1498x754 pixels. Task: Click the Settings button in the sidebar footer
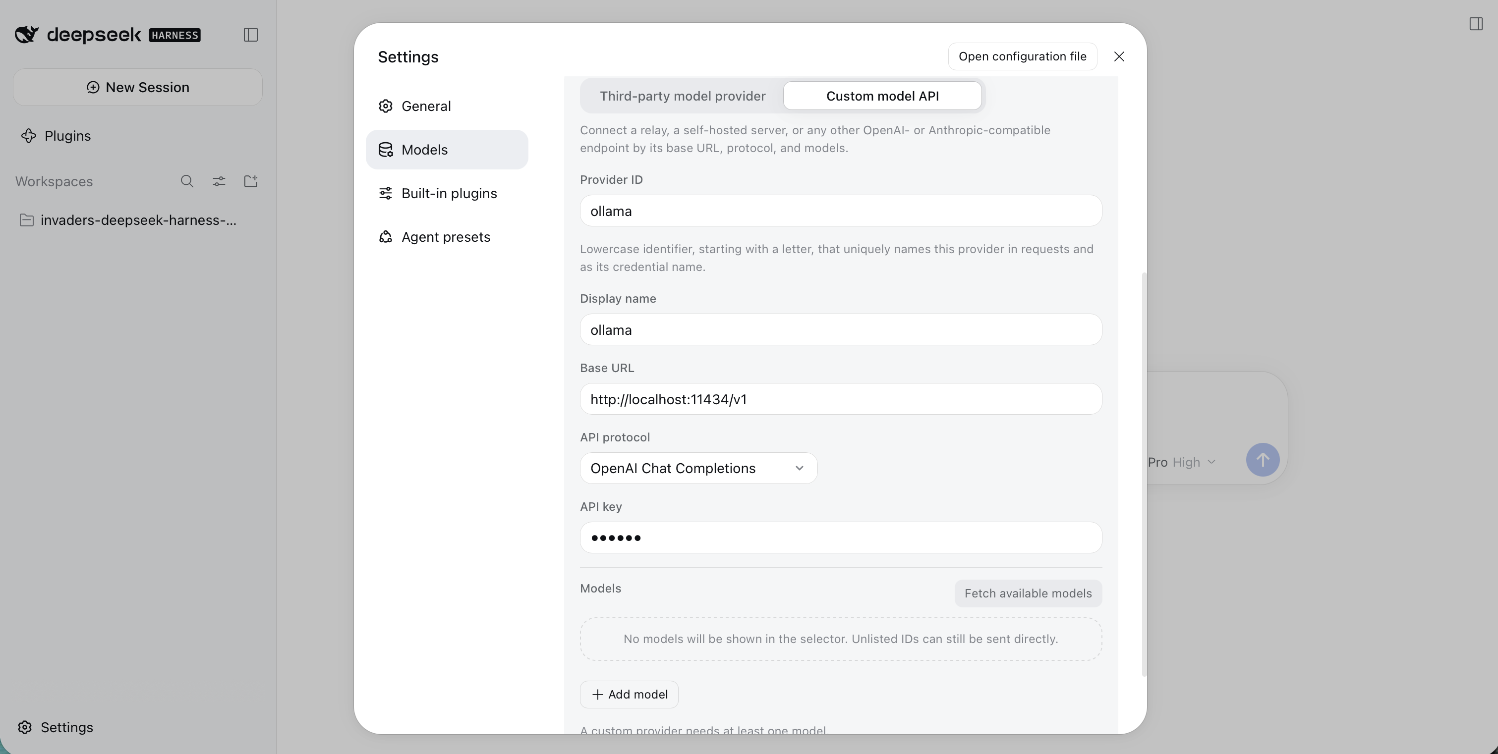56,727
